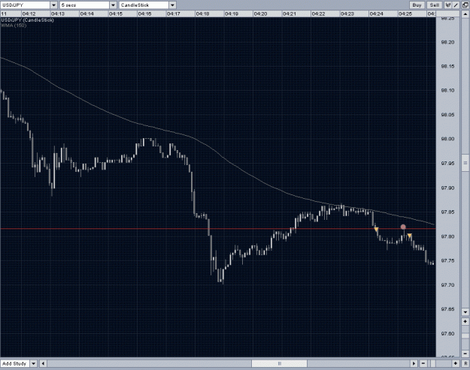Click the vertical scrollbar down arrow

[x=465, y=312]
